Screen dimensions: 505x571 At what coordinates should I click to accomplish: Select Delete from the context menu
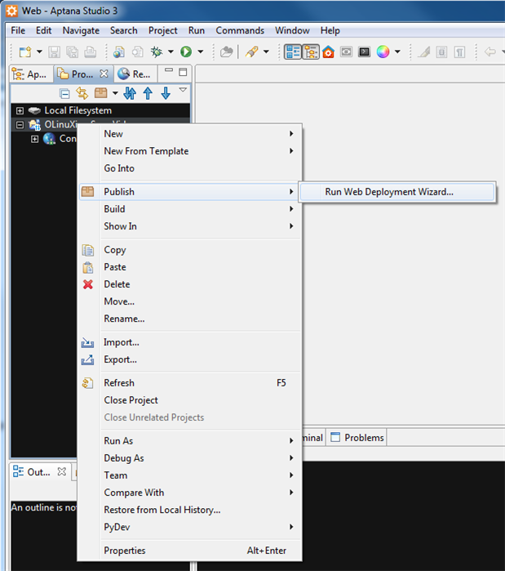(117, 284)
